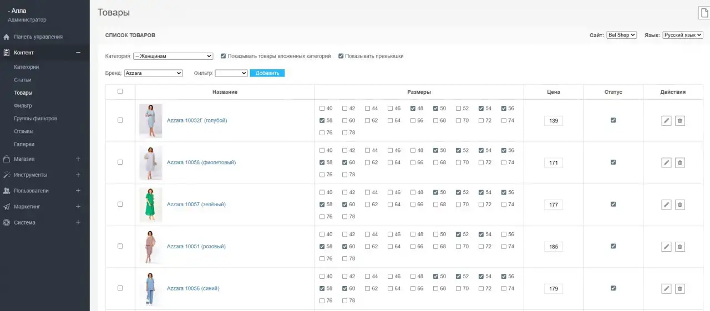
Task: Click trash icon for Azzara 10051 (розовый)
Action: [679, 247]
